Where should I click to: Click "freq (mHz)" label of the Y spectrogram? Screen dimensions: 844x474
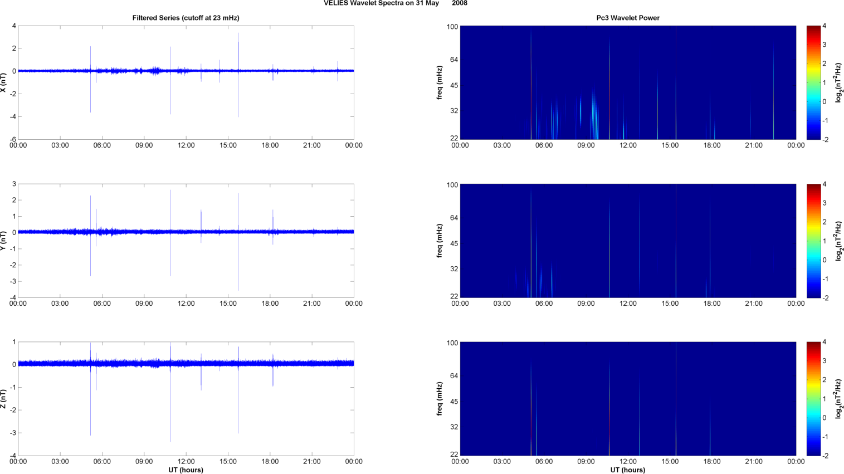click(440, 241)
